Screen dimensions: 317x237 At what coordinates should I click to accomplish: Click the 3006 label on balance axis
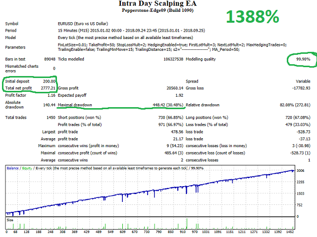coord(300,171)
